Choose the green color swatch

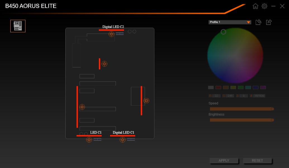(x=241, y=87)
